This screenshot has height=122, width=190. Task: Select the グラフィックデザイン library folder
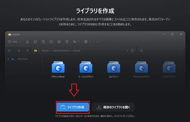click(x=141, y=70)
